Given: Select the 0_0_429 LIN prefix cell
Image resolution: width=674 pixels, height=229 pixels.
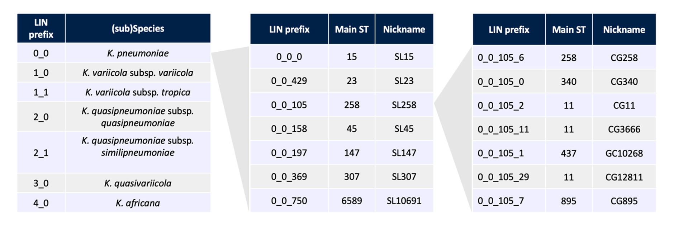Looking at the screenshot, I should pos(289,81).
